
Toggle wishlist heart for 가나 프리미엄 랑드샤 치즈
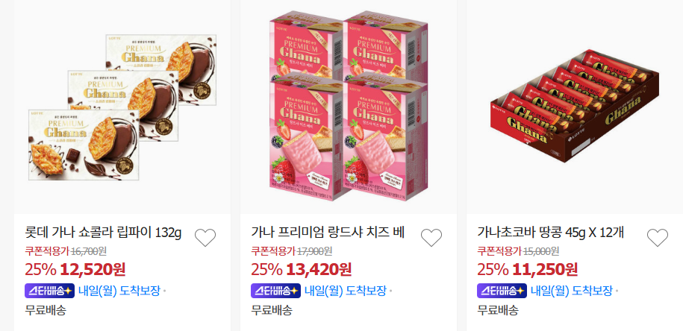(431, 238)
